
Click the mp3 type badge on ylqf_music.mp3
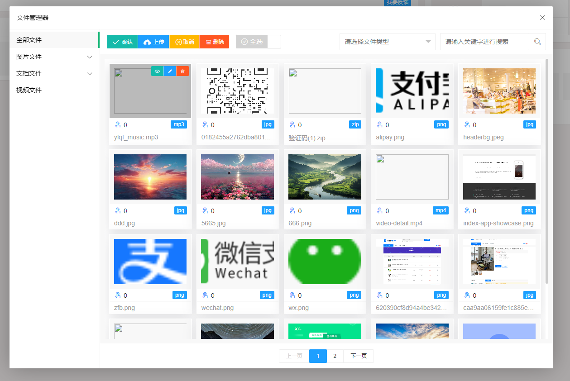coord(178,124)
